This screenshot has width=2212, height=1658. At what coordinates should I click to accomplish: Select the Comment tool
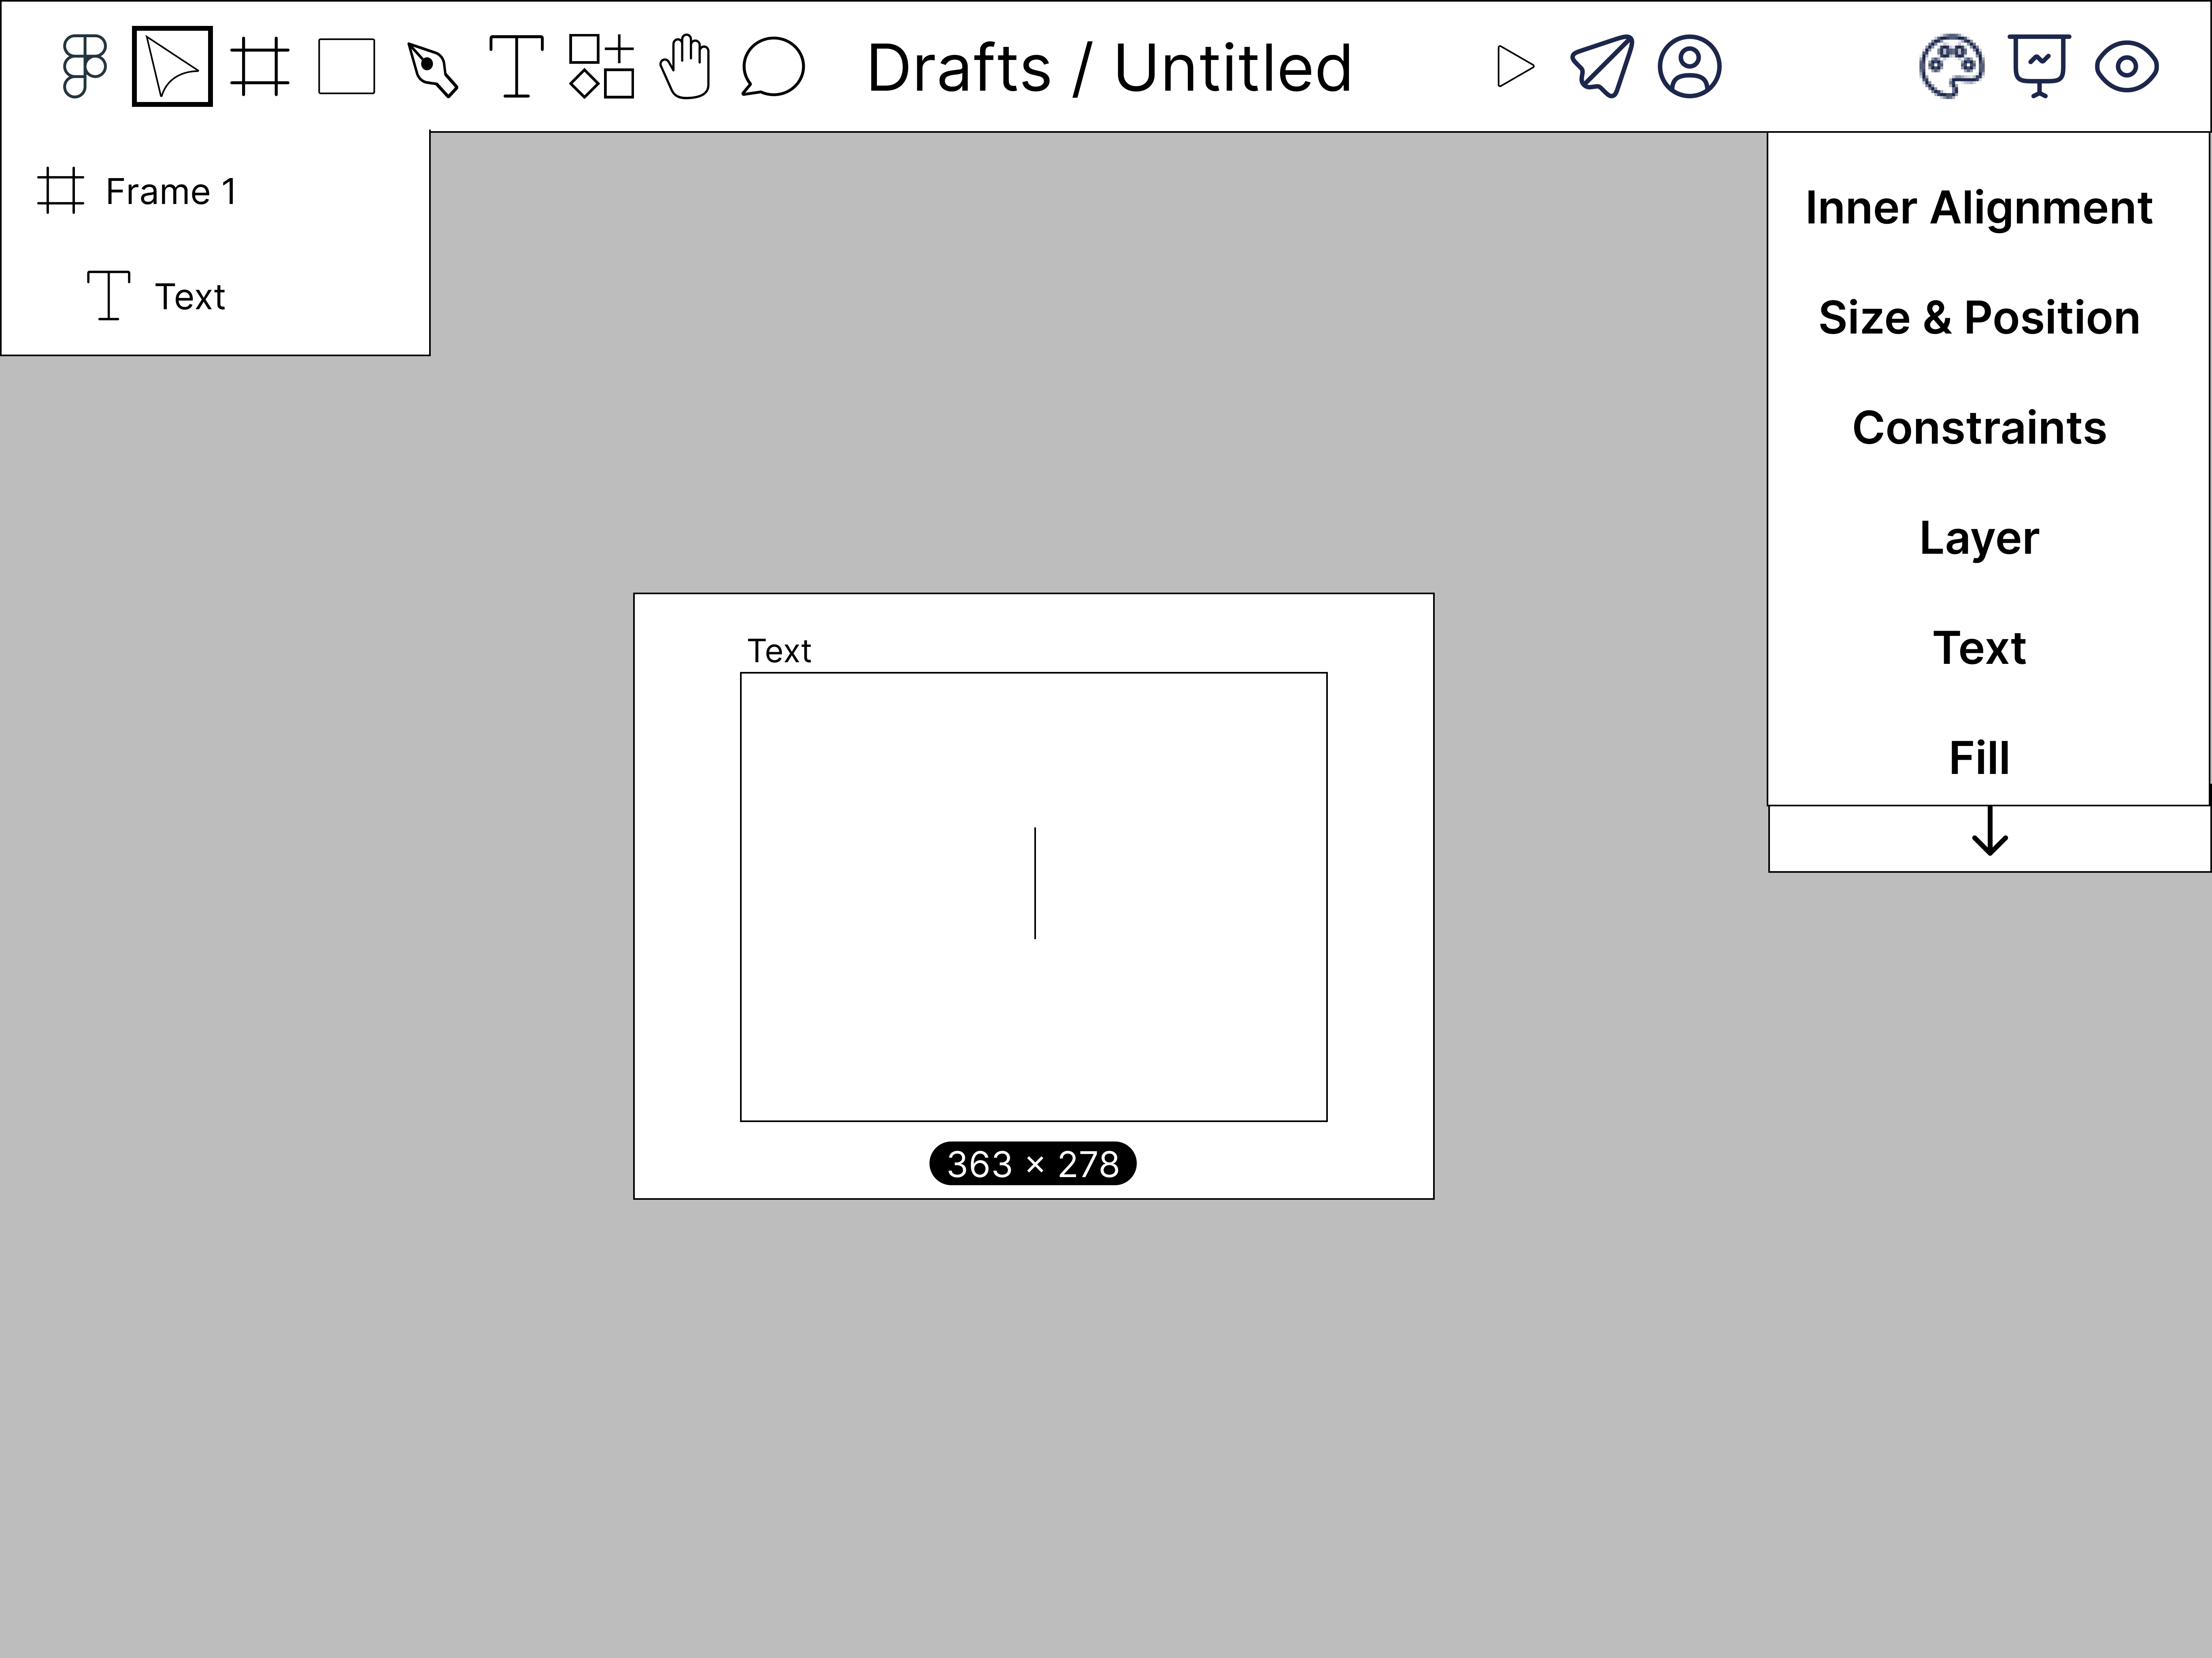[x=772, y=67]
